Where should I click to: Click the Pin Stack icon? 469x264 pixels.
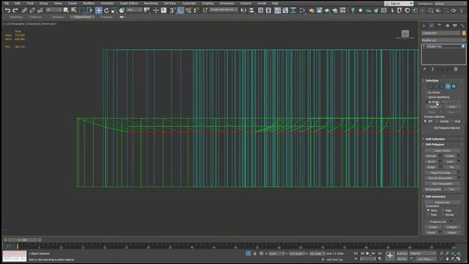424,69
